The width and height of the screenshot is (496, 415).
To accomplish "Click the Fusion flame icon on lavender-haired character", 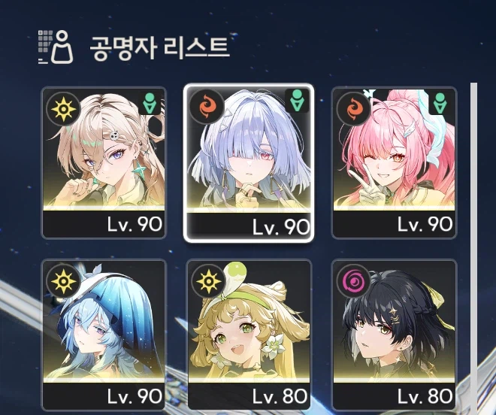I will [207, 107].
